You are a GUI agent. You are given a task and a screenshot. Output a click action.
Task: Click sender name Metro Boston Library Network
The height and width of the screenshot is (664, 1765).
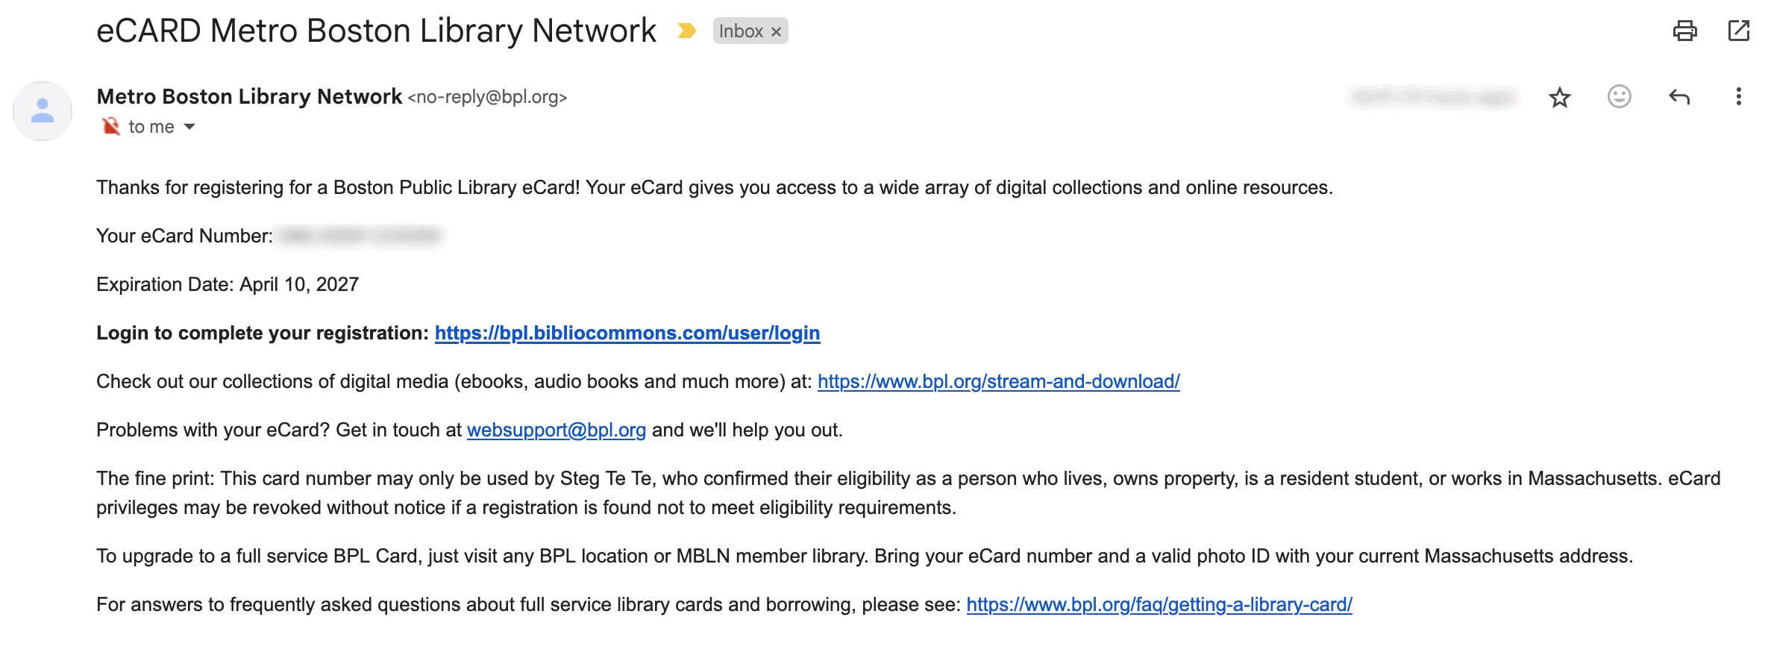(249, 97)
